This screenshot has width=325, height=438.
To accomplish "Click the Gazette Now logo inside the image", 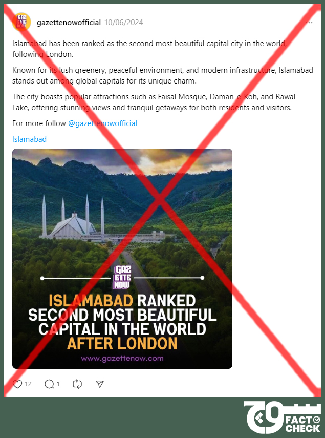I will tap(122, 277).
